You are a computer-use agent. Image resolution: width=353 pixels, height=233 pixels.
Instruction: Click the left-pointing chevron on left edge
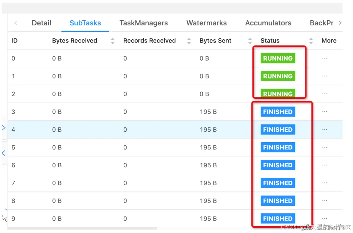pos(3,153)
